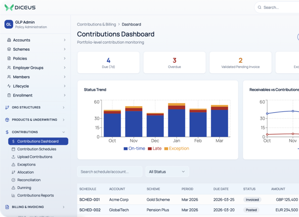Expand the Policies menu chevron

click(x=65, y=59)
